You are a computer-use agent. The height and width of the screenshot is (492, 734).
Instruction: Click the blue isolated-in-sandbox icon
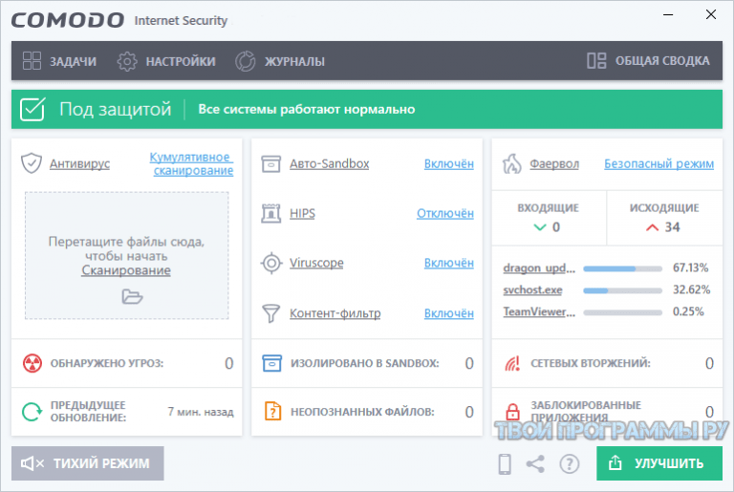[x=272, y=363]
